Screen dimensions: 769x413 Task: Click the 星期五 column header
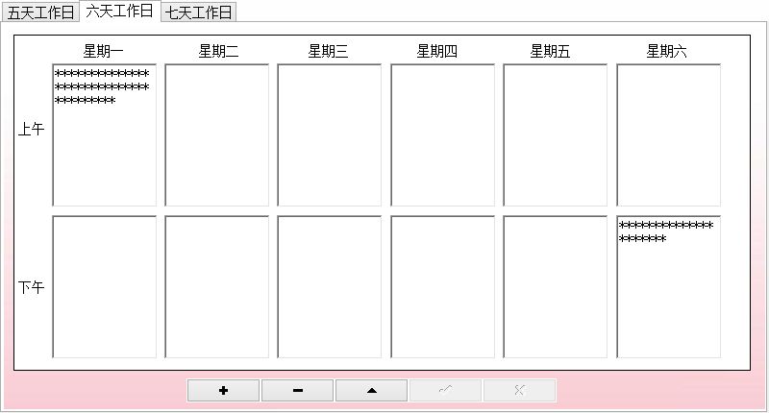tap(550, 51)
